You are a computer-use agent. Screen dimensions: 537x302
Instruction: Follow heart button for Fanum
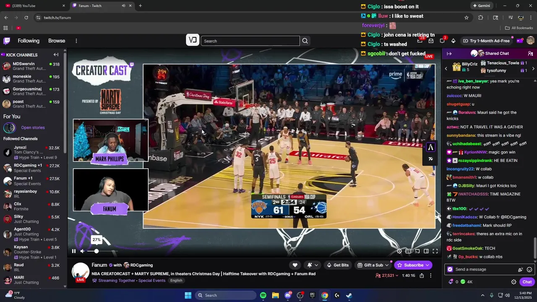[x=295, y=265]
